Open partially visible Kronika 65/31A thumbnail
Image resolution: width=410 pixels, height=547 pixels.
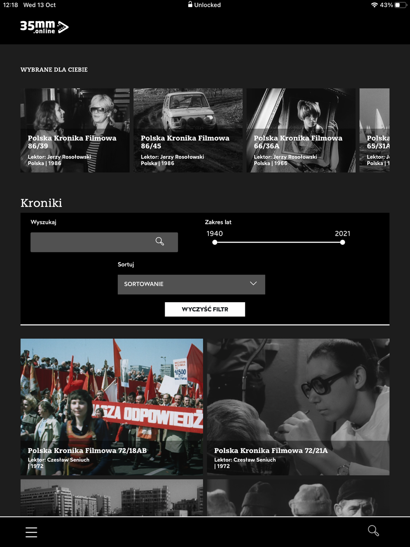tap(374, 130)
